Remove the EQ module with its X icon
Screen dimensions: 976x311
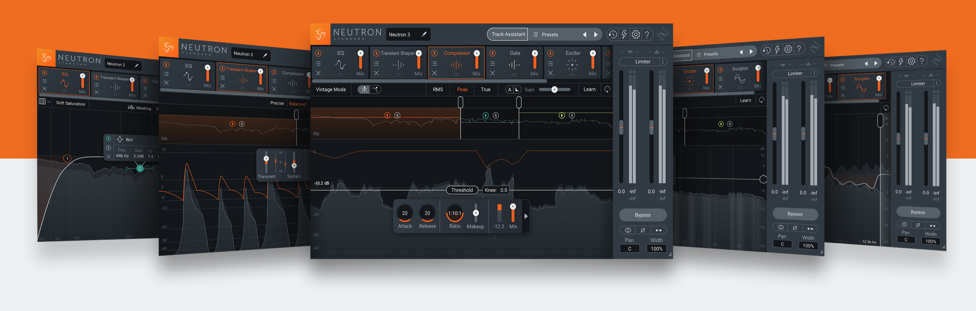click(318, 73)
